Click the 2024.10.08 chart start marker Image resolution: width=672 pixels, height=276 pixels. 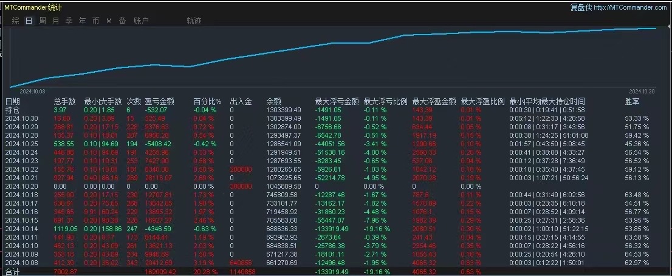32,91
